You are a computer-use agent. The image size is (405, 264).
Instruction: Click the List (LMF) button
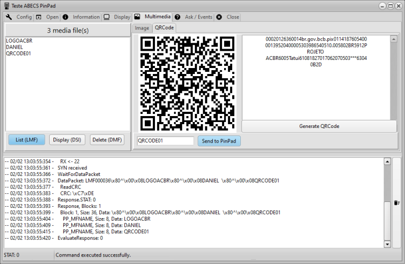pos(26,140)
